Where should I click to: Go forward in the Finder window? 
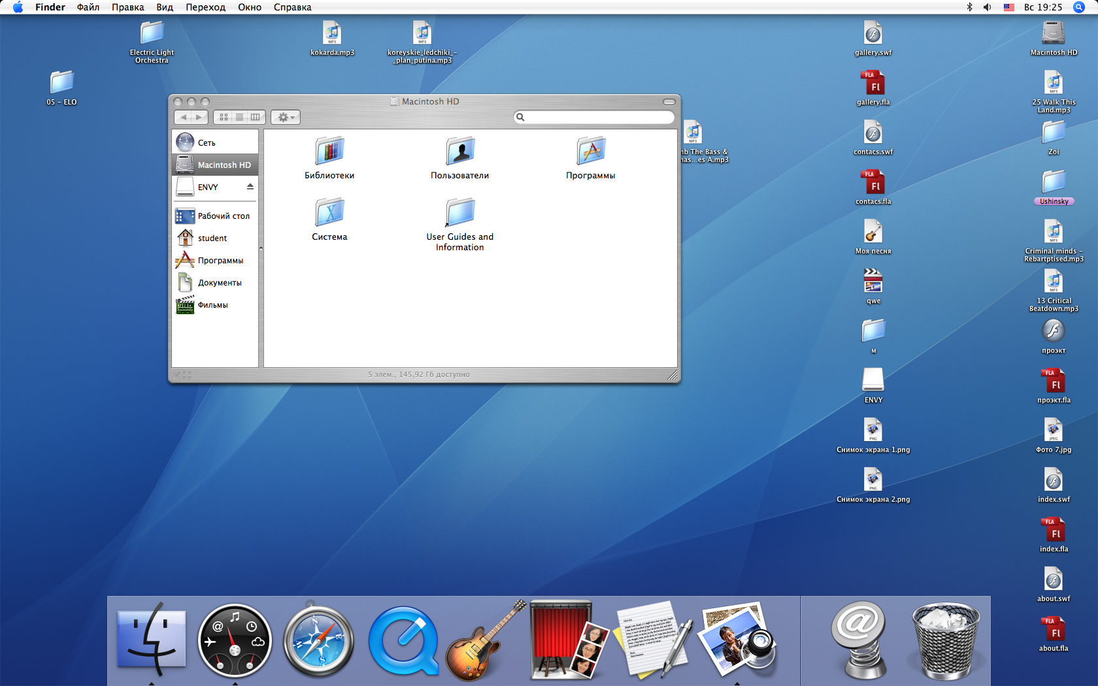(x=200, y=117)
